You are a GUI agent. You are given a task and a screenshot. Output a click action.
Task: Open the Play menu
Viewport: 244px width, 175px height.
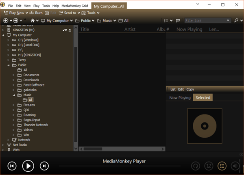point(36,6)
